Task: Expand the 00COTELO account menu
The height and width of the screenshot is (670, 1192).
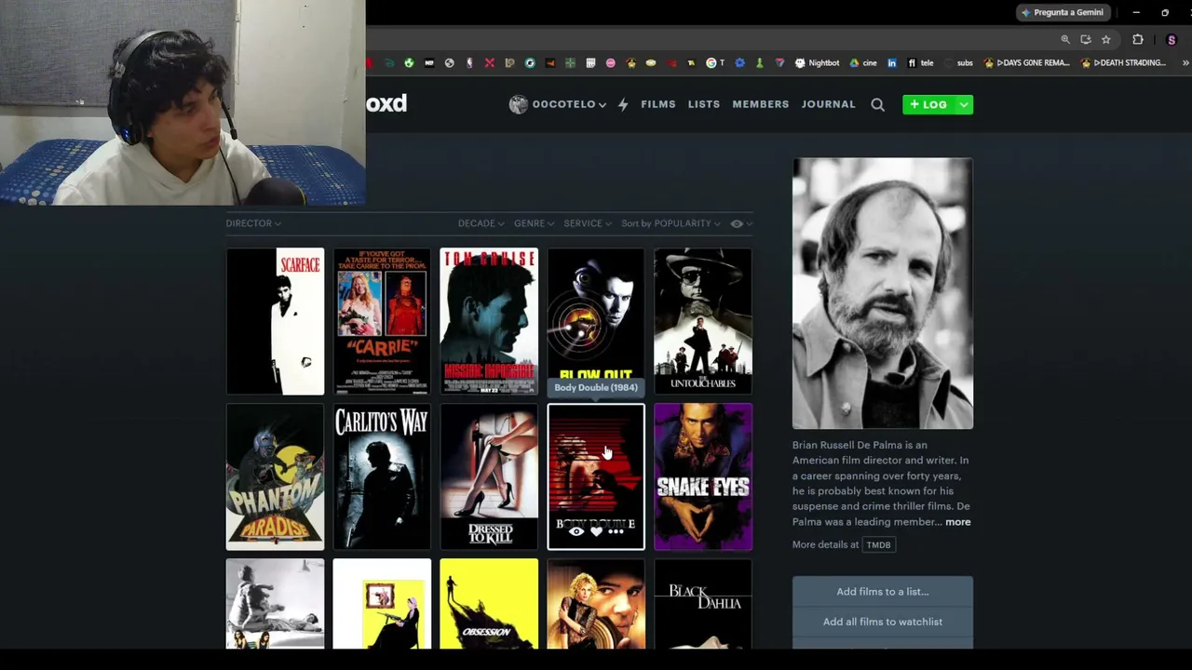Action: point(570,104)
